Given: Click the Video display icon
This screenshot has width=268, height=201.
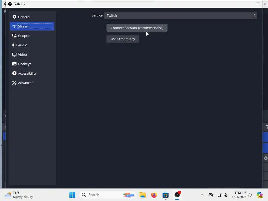Looking at the screenshot, I should click(14, 54).
